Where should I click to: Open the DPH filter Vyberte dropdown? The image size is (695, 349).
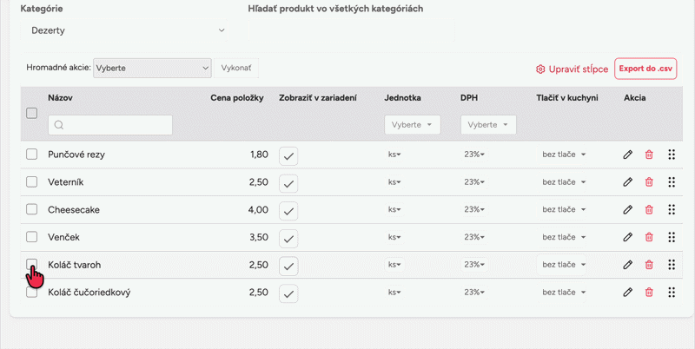point(488,125)
